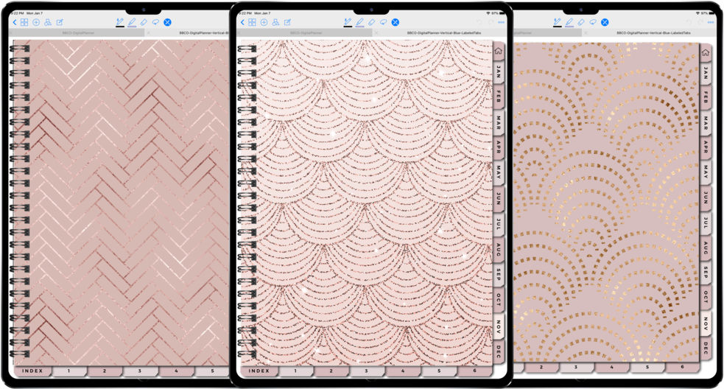Pick the eraser tool on the right iPad

[581, 23]
